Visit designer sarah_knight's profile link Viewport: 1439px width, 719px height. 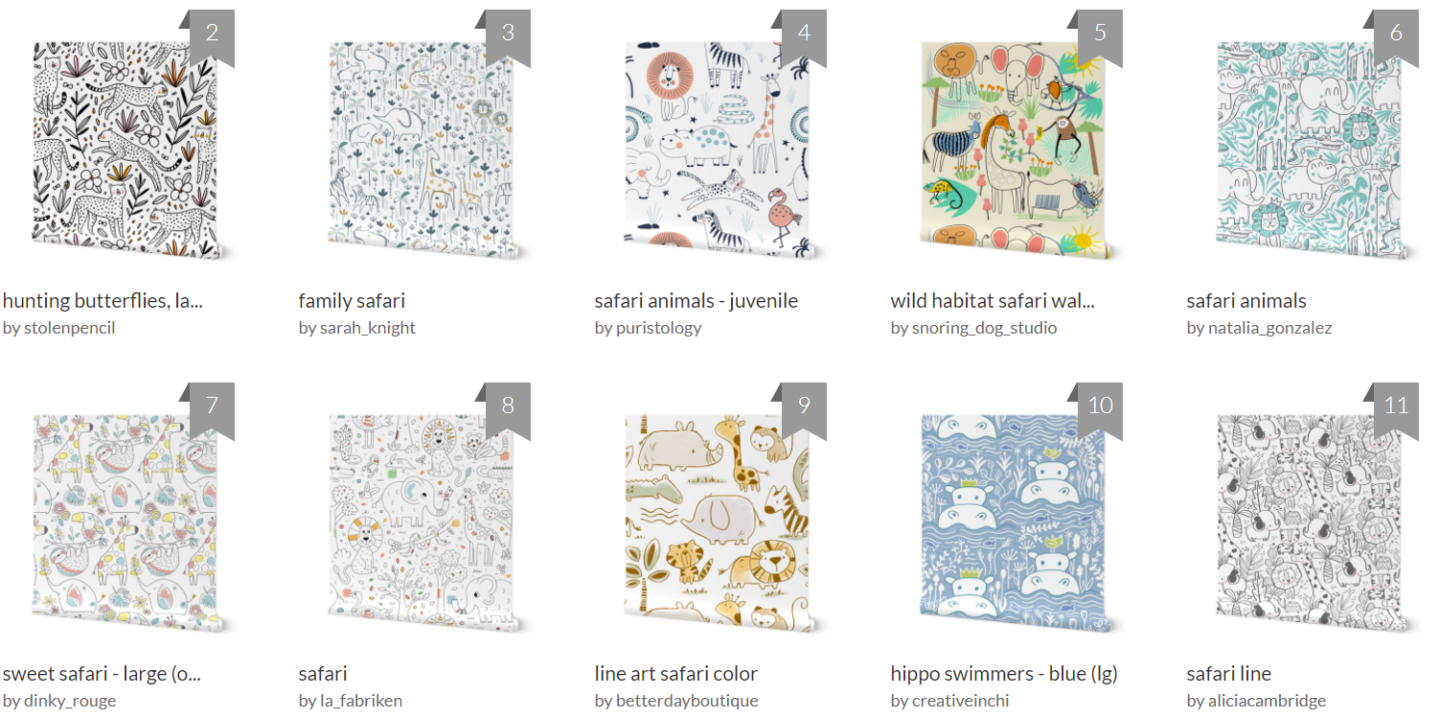357,328
